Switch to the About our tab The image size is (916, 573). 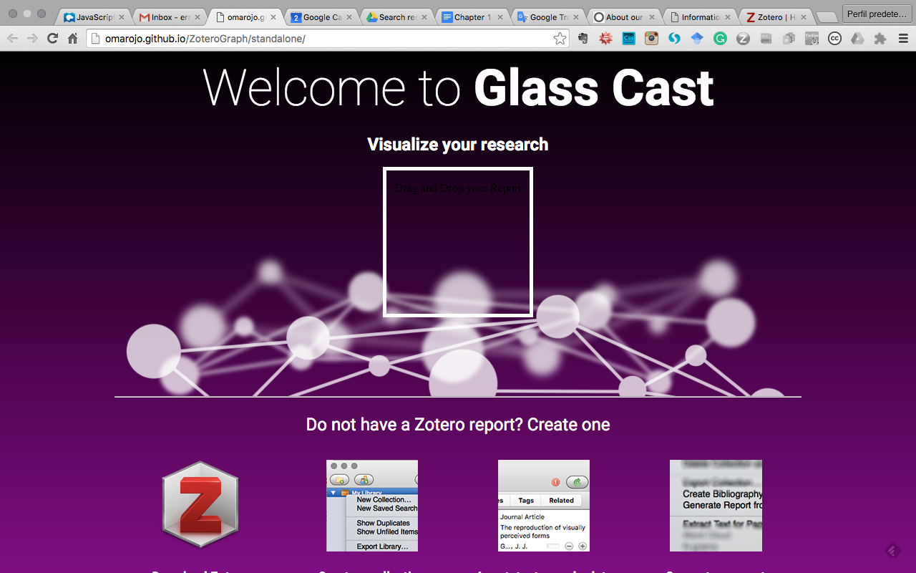pos(625,17)
